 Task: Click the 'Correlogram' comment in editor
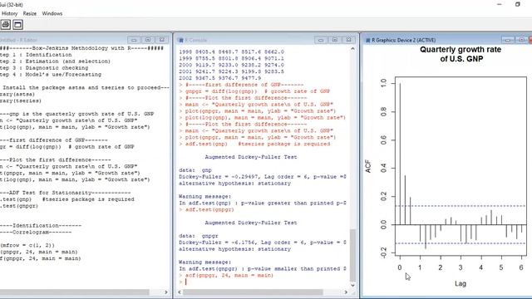36,233
